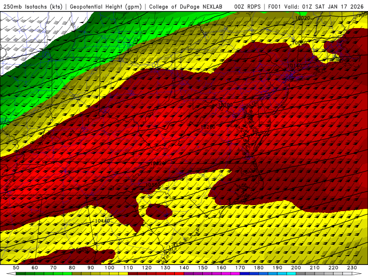This screenshot has width=368, height=276.
Task: Click the 140 value on the color scale
Action: click(x=184, y=268)
